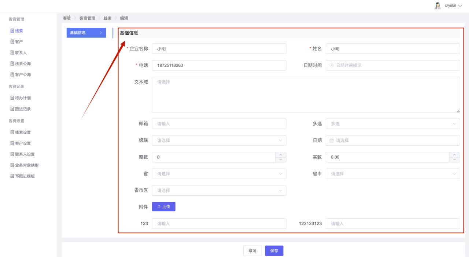The image size is (469, 257).
Task: Go to 线索公海 sidebar menu item
Action: pyautogui.click(x=23, y=64)
